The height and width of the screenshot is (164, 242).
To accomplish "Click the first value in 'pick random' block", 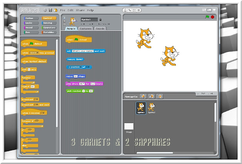I will click(84, 91).
